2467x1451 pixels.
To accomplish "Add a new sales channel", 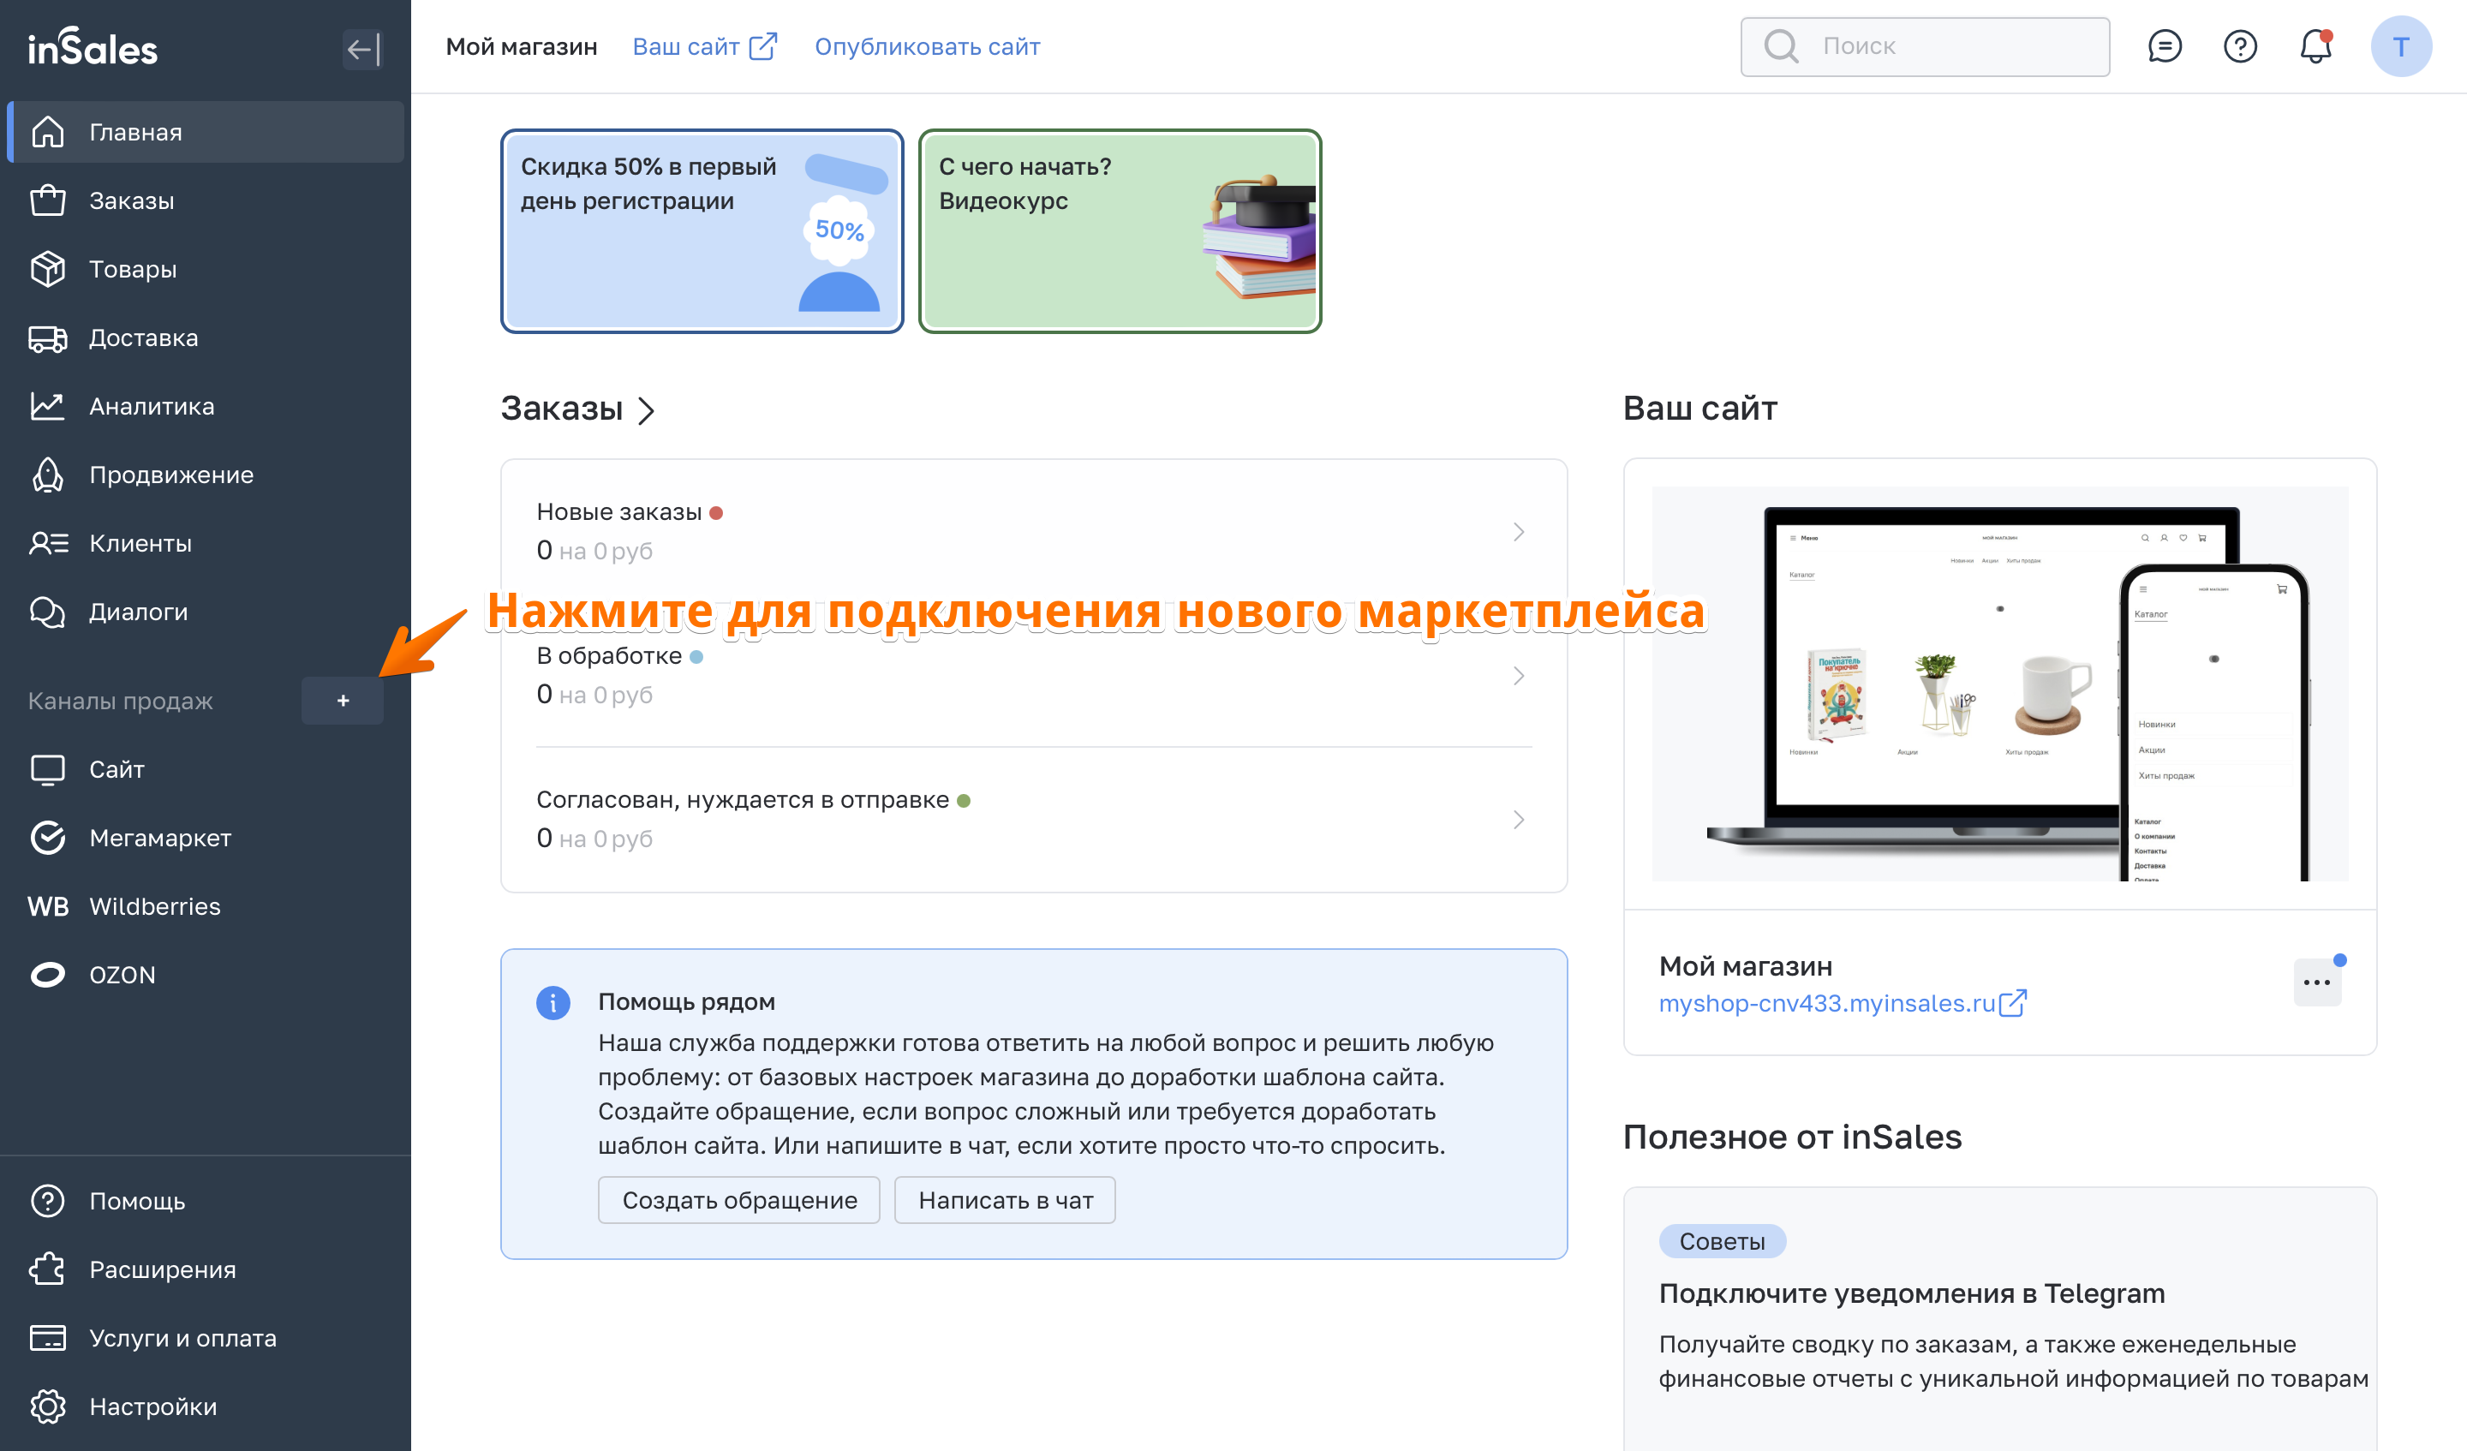I will pos(343,701).
